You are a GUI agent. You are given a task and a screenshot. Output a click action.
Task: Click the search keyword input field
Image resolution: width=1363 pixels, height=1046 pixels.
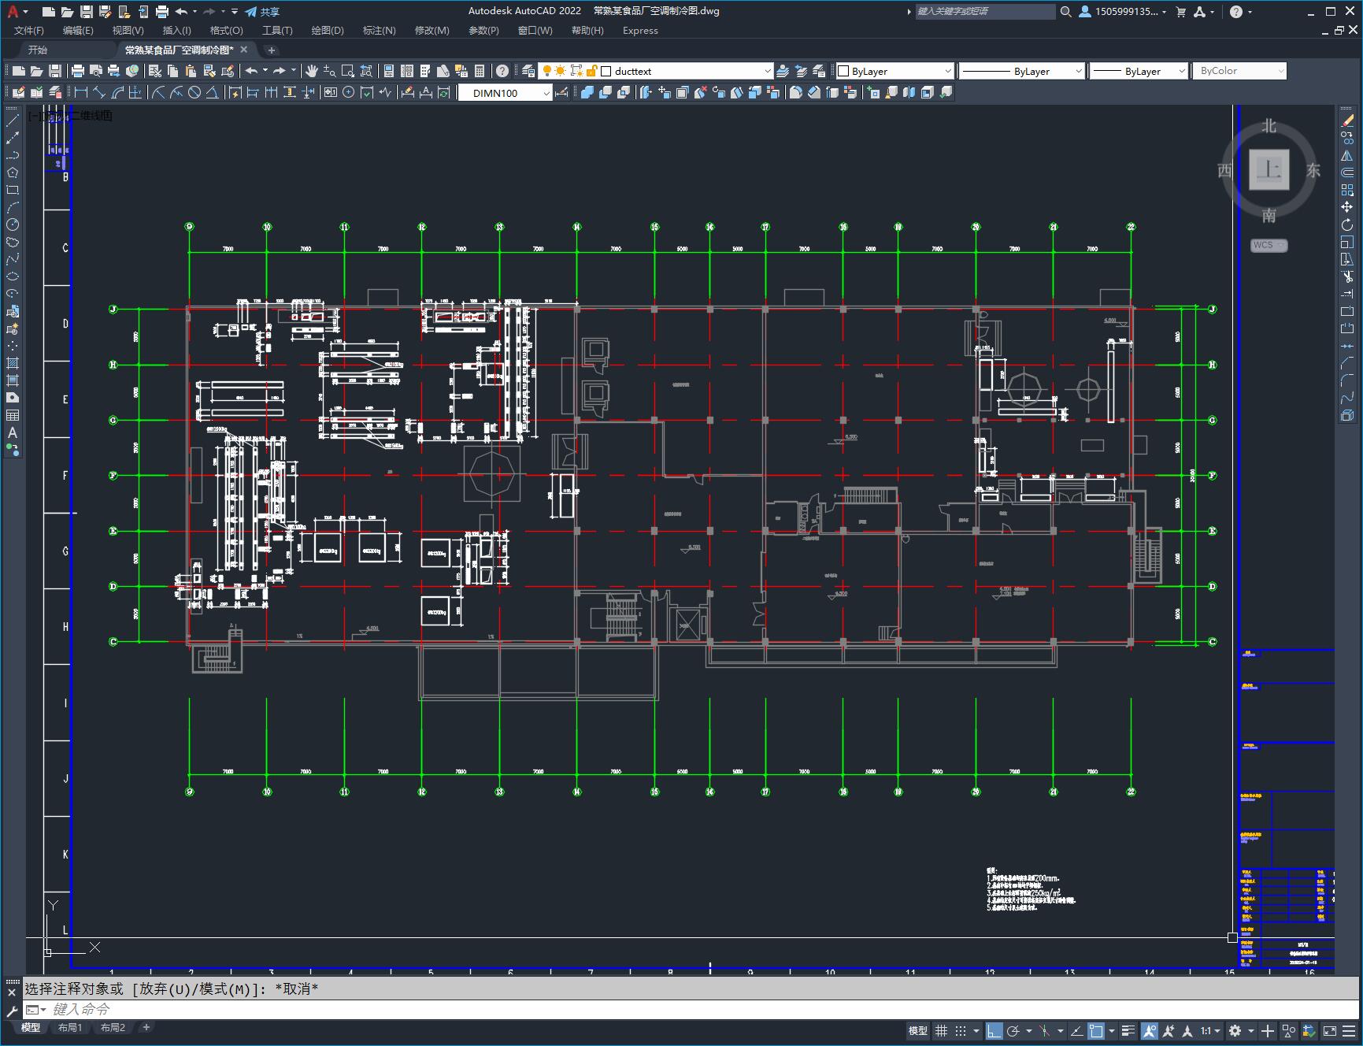tap(984, 12)
